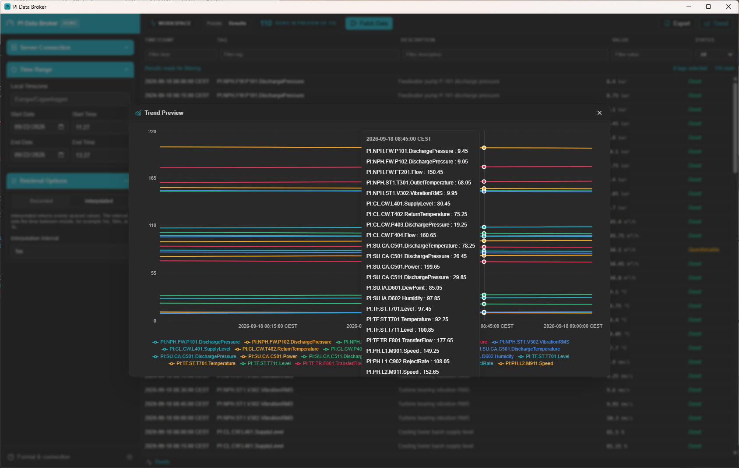
Task: Hide PI:TF.ST.T711.Level series in legend
Action: coord(265,364)
